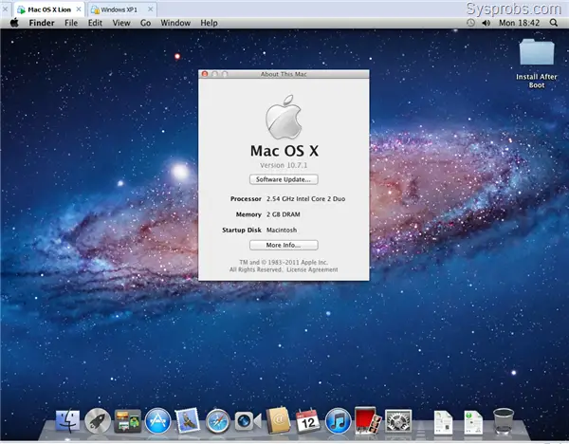Open the Apple menu
The height and width of the screenshot is (444, 569).
(14, 23)
